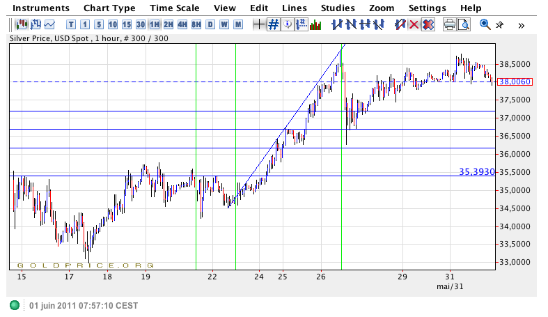Click the T tick interval button
The height and width of the screenshot is (317, 548).
[x=71, y=24]
